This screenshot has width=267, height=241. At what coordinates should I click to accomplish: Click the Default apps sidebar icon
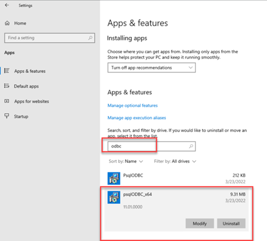click(7, 86)
